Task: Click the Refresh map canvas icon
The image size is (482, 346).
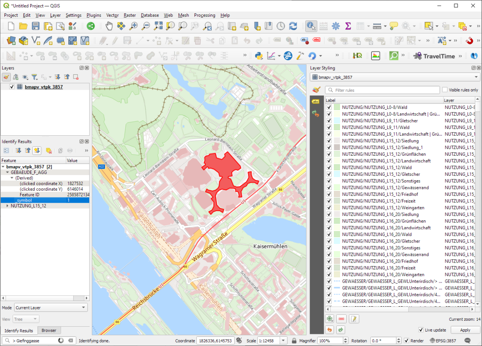Action: (x=293, y=26)
